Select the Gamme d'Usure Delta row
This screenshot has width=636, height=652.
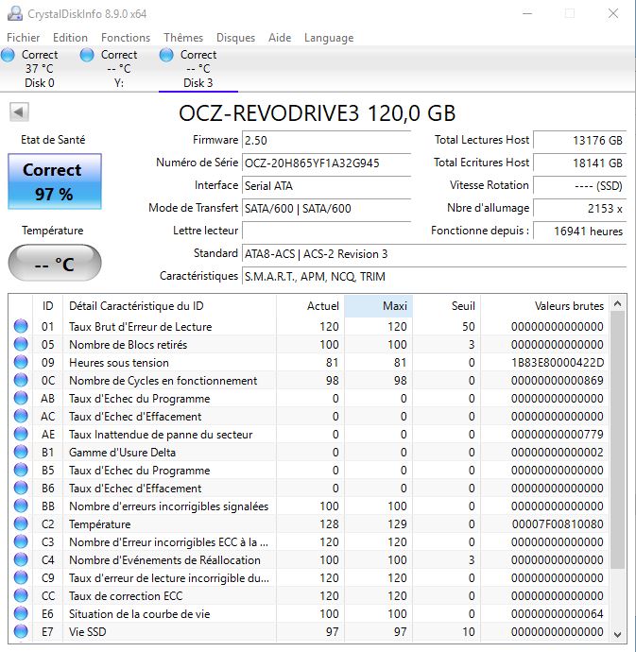click(x=309, y=452)
